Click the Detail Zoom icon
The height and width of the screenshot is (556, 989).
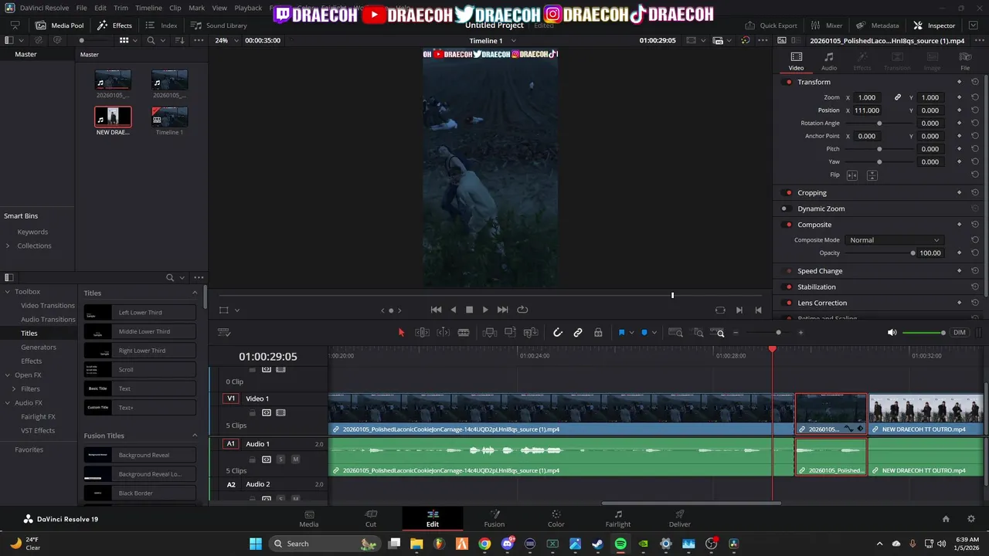pos(698,333)
